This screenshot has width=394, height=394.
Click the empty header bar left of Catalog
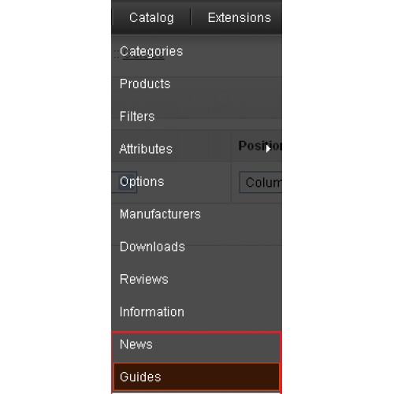120,17
